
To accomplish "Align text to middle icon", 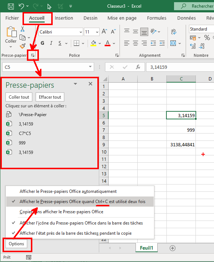I will (136, 31).
